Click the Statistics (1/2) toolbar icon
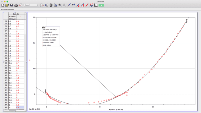This screenshot has width=201, height=113. tap(78, 5)
